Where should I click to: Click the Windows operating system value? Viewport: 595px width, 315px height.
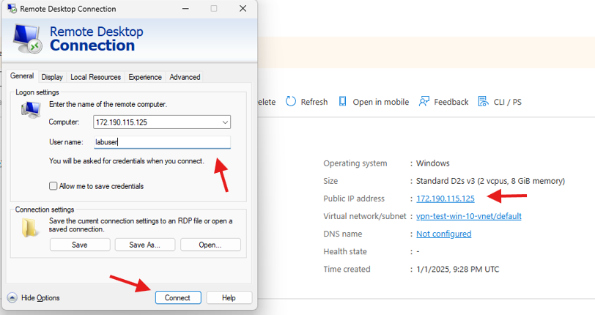[x=433, y=163]
